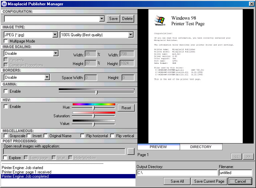Viewport: 256px width, 188px height.
Task: Click the Borders Height field
Action: (x=128, y=78)
